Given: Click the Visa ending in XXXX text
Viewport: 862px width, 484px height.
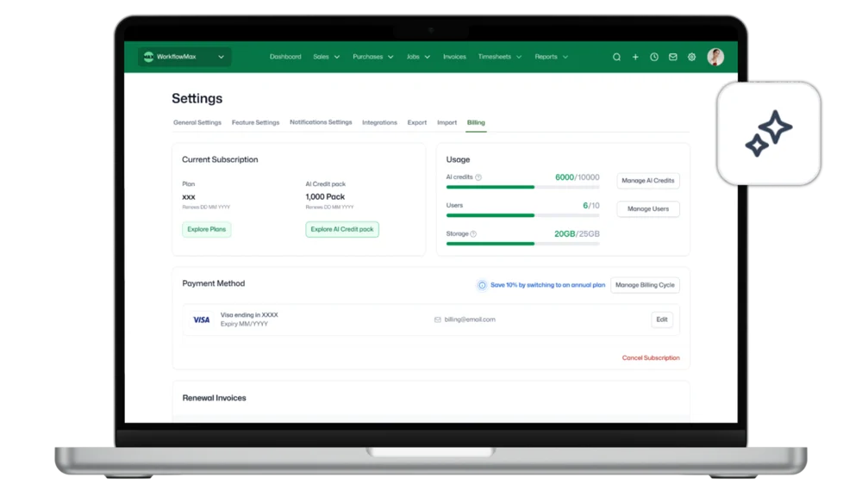Looking at the screenshot, I should [249, 315].
